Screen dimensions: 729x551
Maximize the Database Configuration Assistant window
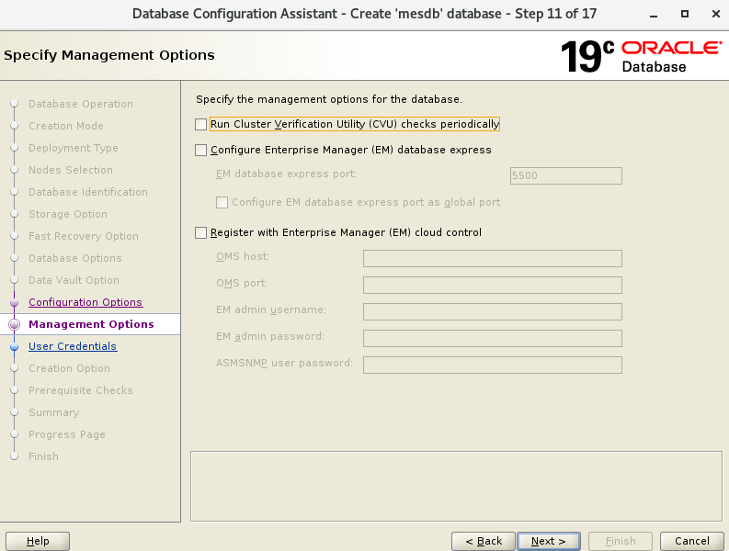[x=685, y=14]
